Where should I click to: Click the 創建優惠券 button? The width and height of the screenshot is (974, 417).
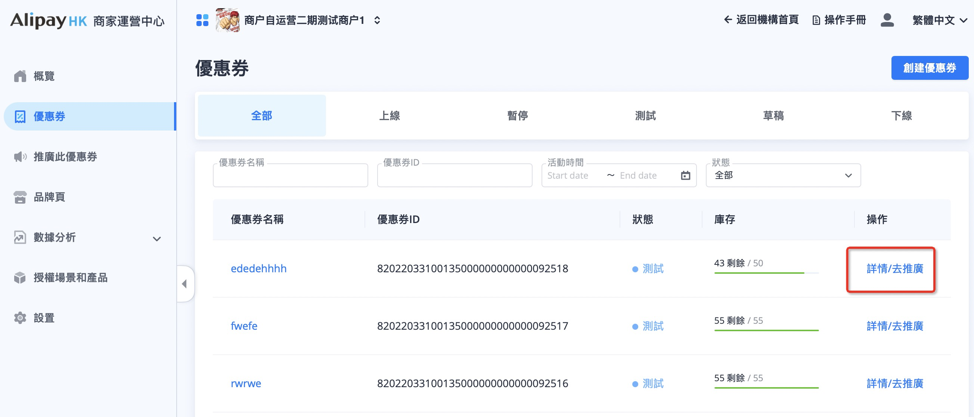pos(929,68)
